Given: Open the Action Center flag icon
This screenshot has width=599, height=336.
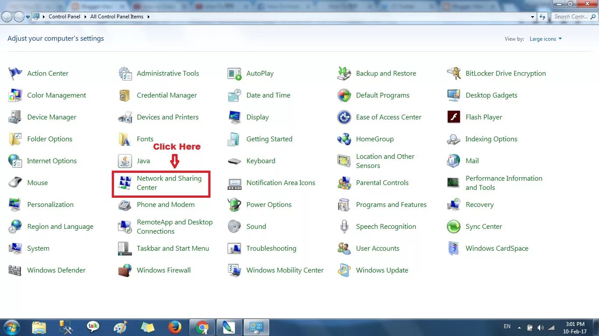Looking at the screenshot, I should 15,73.
